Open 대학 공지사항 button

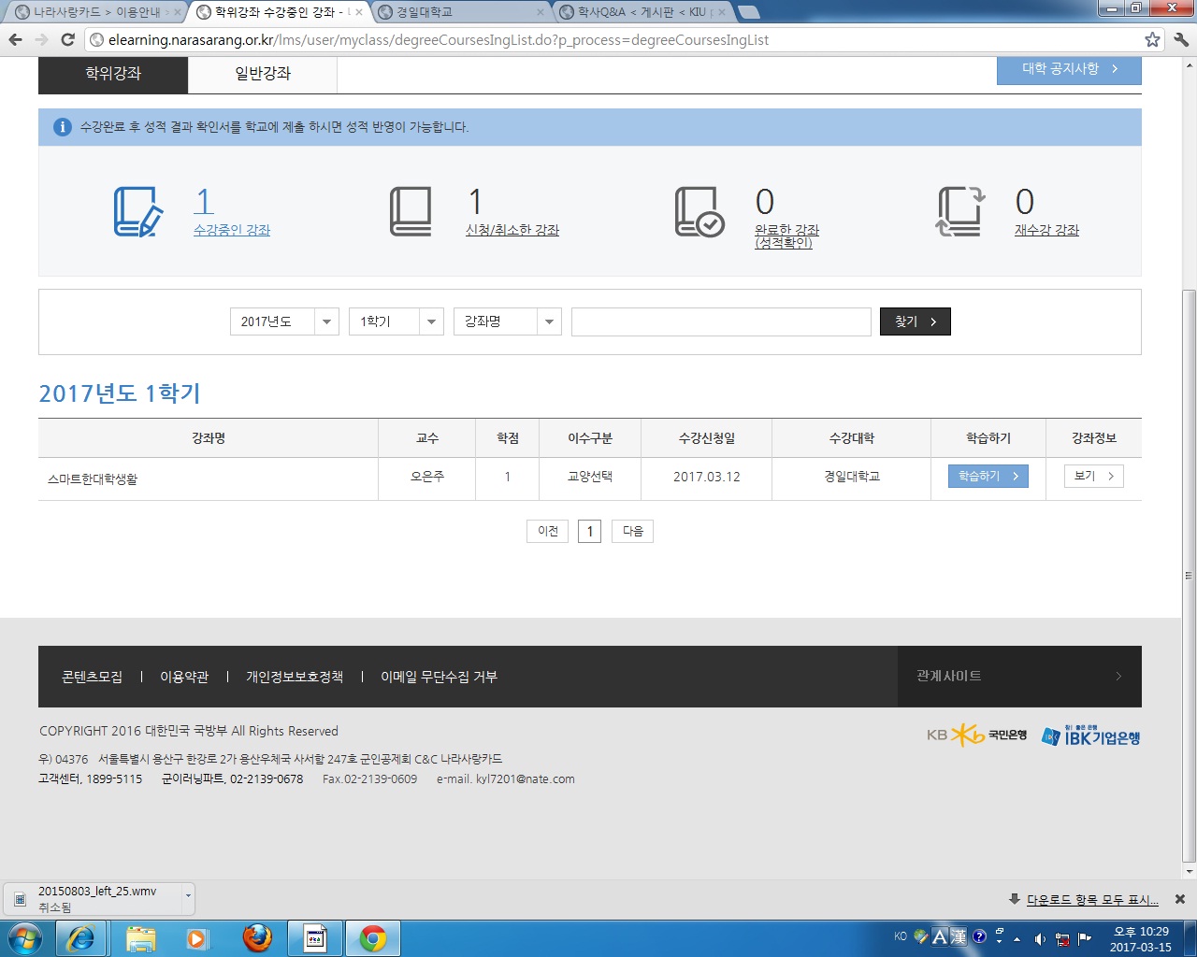[1069, 70]
